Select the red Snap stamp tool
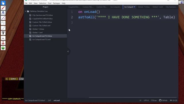Screen dimensions: 184x104 3,43
